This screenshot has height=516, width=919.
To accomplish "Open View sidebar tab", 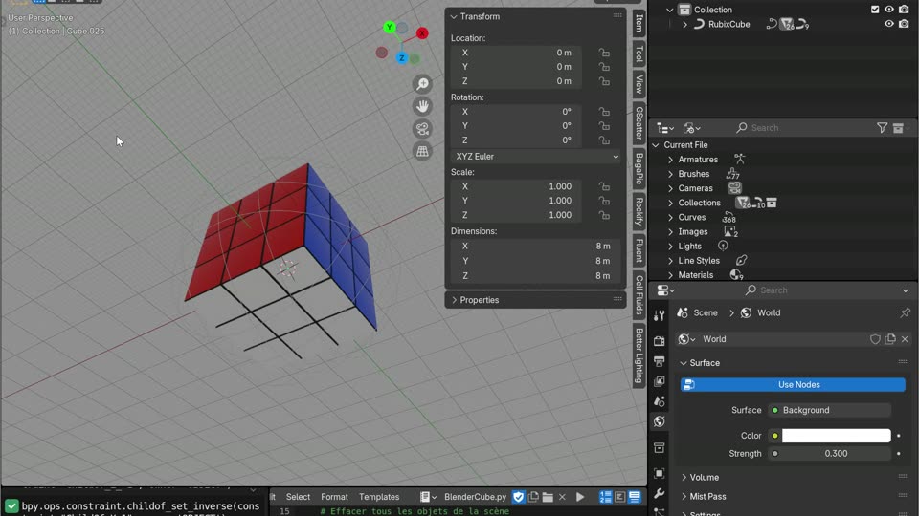I will (x=639, y=84).
